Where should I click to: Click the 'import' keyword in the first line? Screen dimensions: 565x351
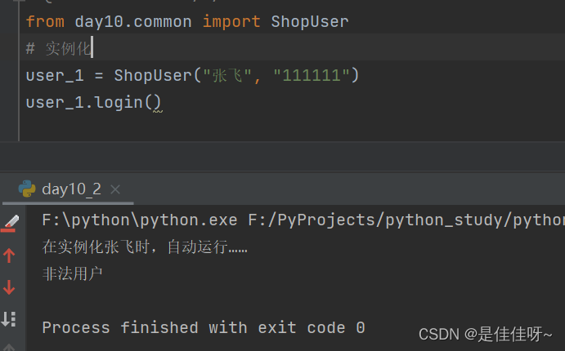coord(231,21)
